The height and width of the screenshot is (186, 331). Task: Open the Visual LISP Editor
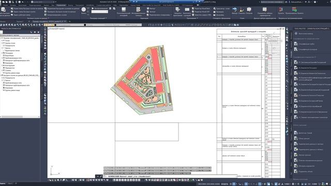point(201,12)
